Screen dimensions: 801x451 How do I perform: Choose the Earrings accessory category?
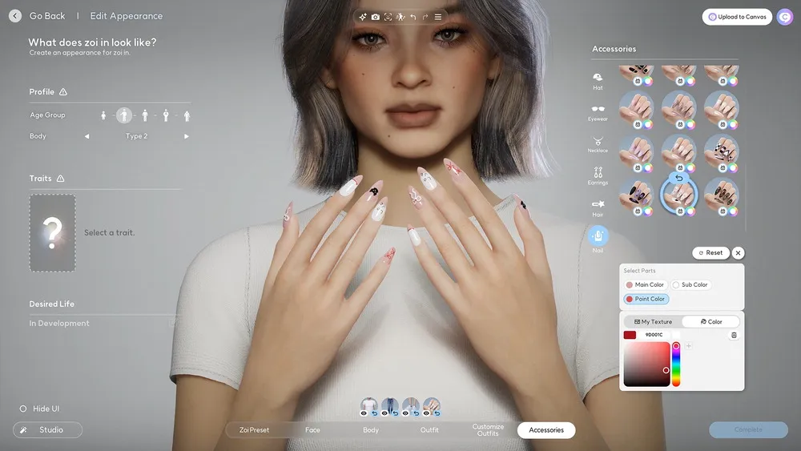[598, 175]
